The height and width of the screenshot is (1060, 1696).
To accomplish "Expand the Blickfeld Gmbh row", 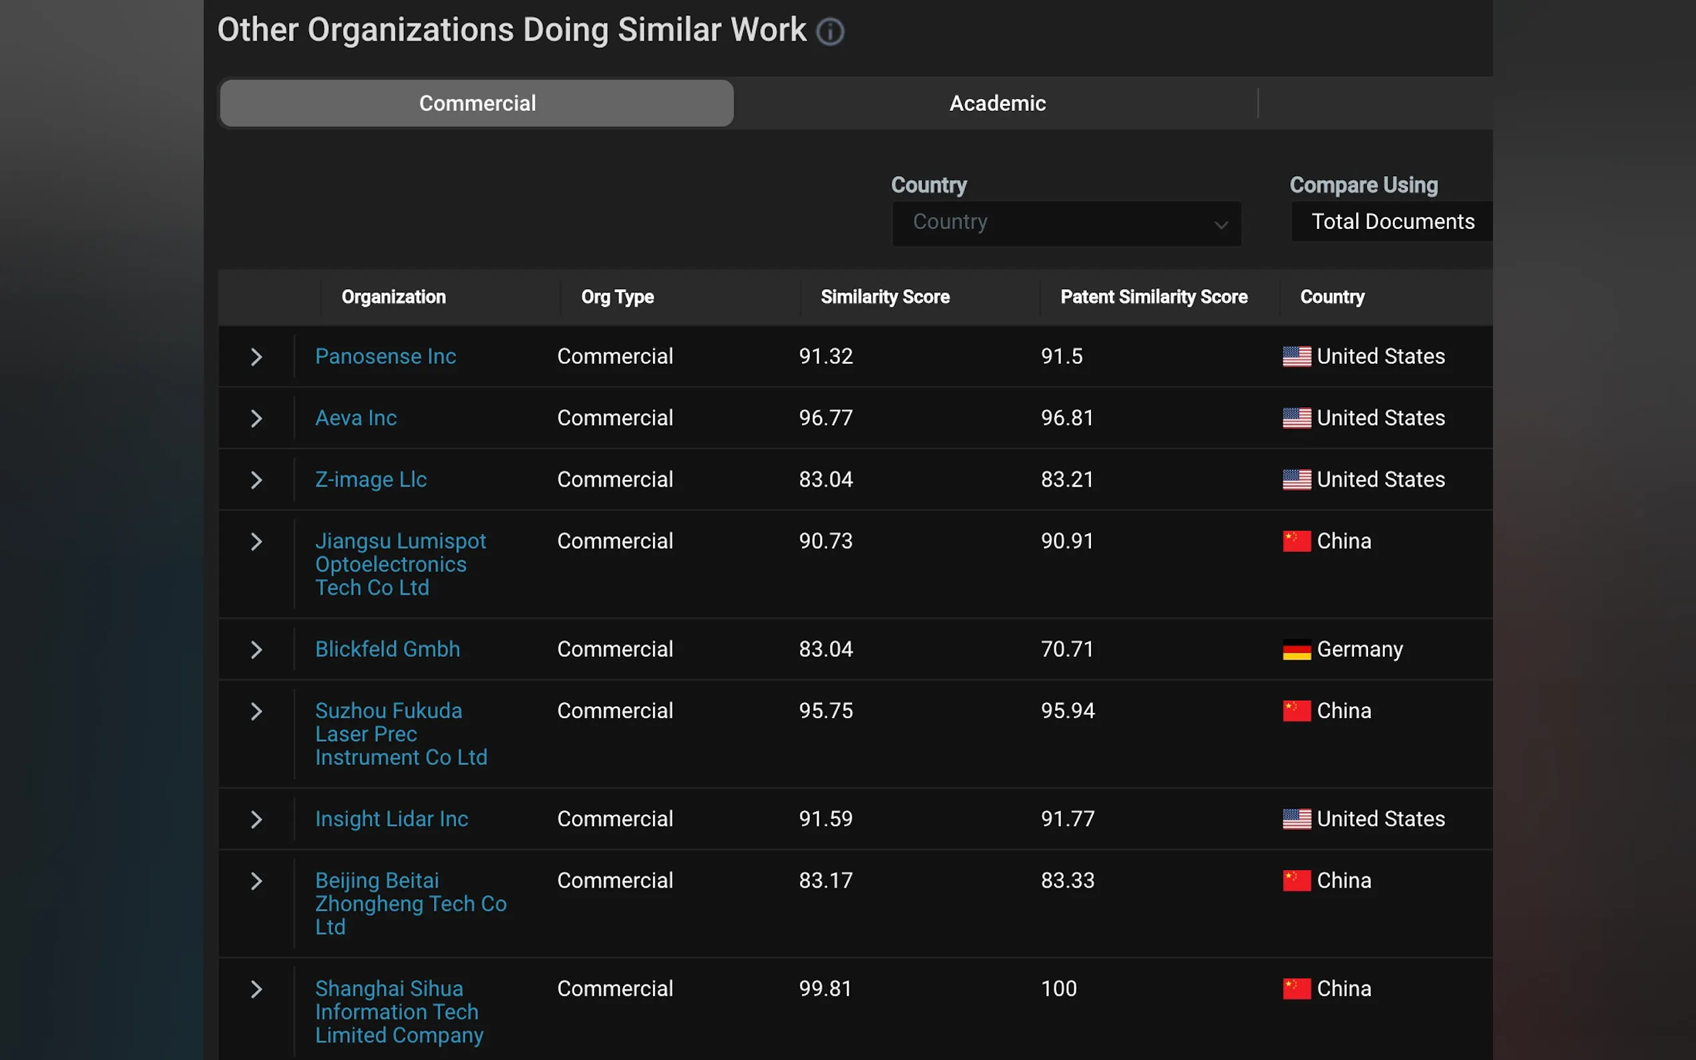I will click(x=256, y=650).
